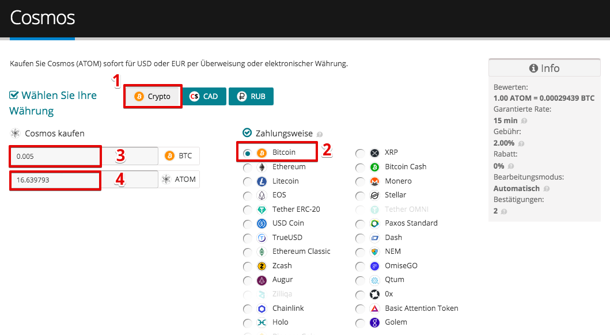Screen dimensions: 610x335
Task: Click the Stellar logo icon
Action: (x=374, y=195)
